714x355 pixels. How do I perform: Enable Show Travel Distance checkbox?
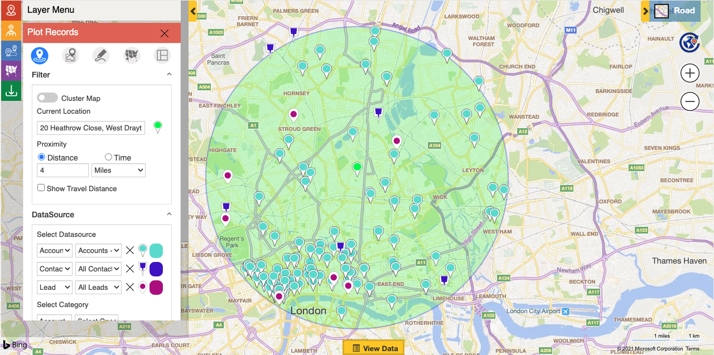pos(41,188)
